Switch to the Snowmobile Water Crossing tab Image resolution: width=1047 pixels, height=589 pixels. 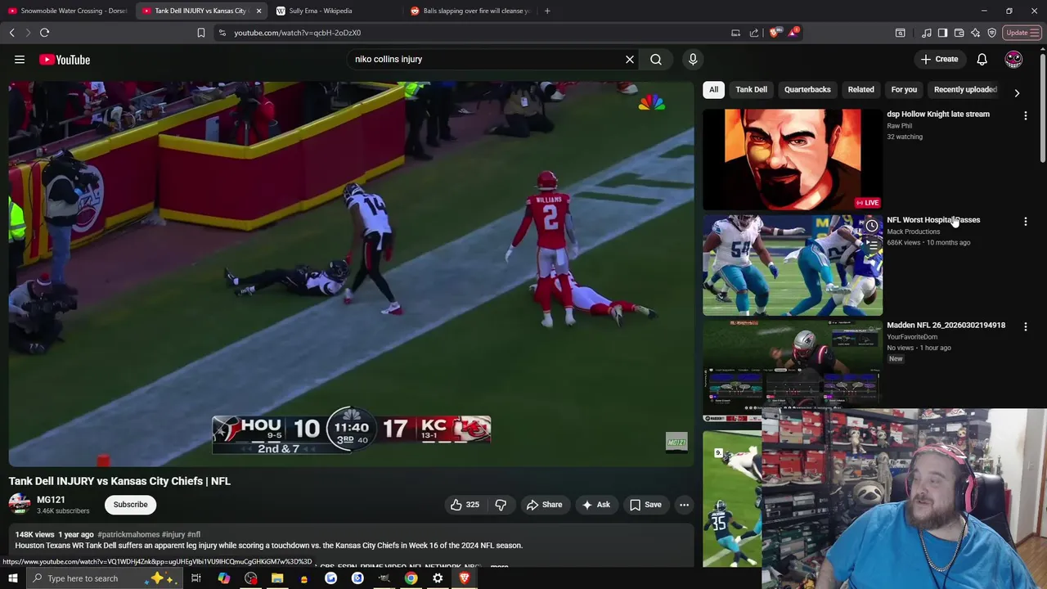pos(67,11)
